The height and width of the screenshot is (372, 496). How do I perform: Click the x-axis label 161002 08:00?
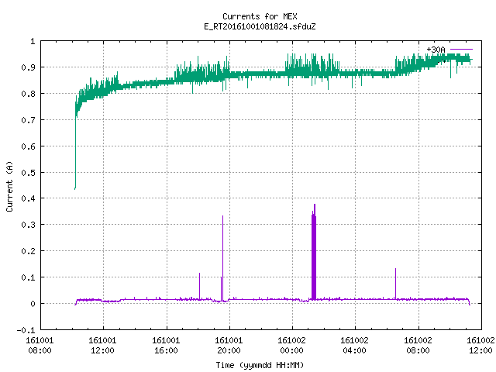pyautogui.click(x=418, y=346)
